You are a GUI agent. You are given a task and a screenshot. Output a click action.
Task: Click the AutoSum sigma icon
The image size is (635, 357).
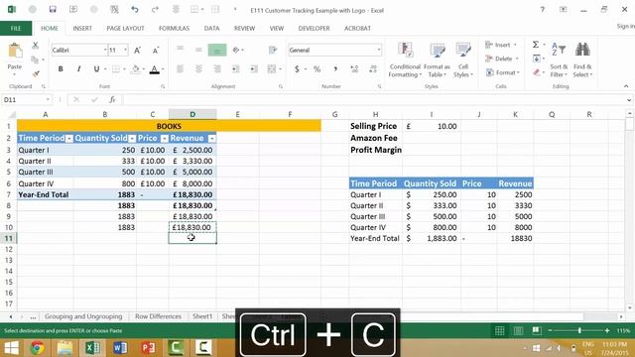536,45
